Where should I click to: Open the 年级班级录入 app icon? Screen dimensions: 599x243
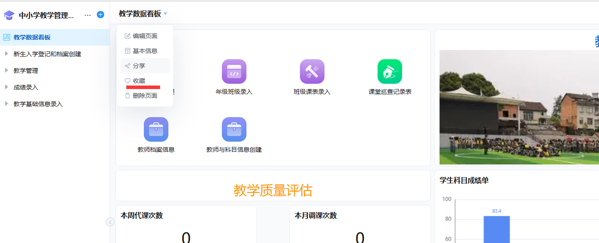pos(234,71)
